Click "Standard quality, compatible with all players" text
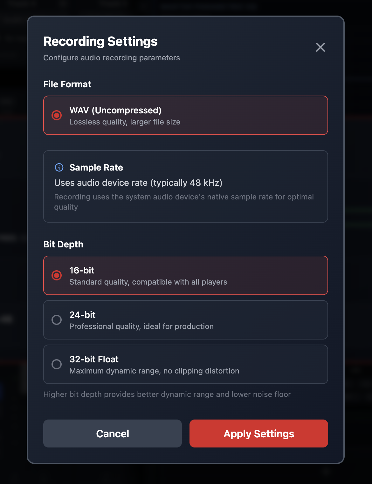The height and width of the screenshot is (484, 372). (148, 282)
